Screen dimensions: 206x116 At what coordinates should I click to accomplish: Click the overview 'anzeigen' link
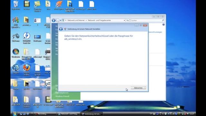pyautogui.click(x=155, y=32)
